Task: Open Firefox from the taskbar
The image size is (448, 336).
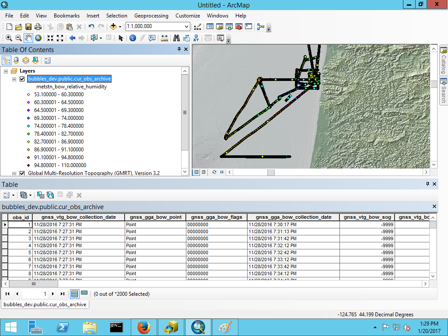Action: pos(144,327)
